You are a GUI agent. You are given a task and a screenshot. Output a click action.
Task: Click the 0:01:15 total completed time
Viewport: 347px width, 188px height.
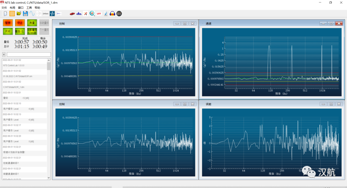click(22, 47)
